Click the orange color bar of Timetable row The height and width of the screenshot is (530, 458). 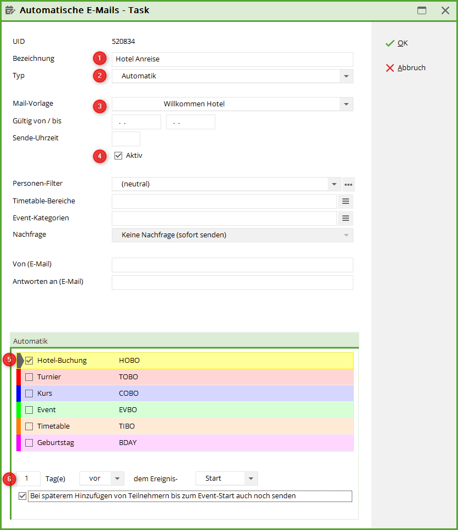[x=19, y=426]
